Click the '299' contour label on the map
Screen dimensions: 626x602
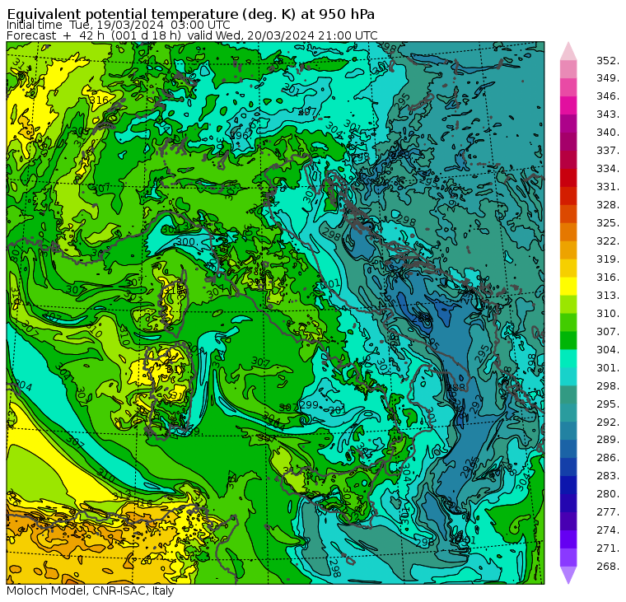click(x=310, y=405)
